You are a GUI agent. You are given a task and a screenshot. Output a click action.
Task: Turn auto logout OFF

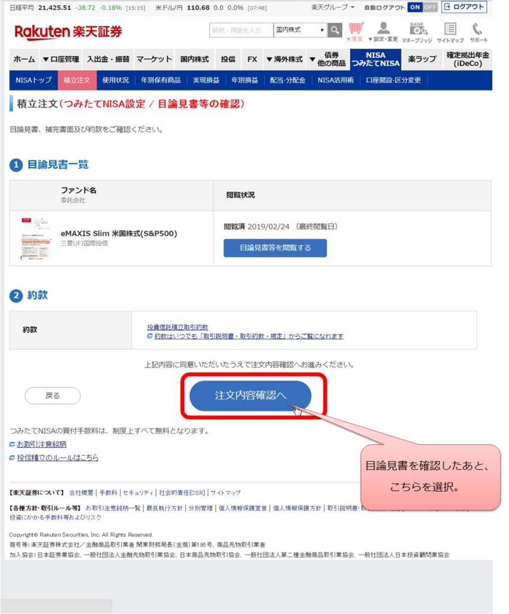click(430, 7)
